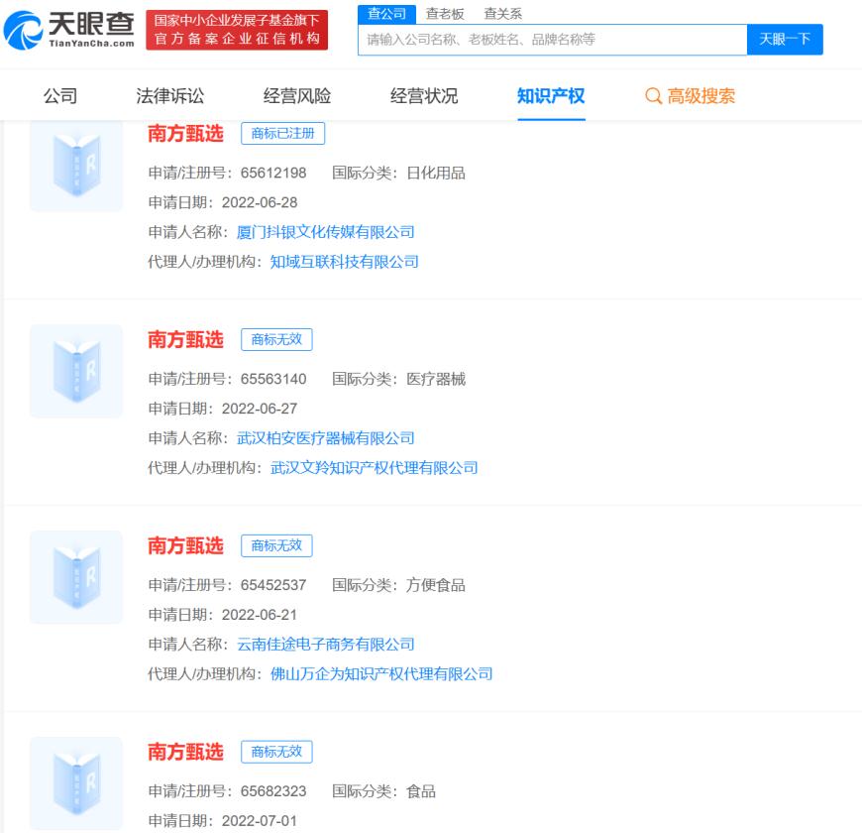Select category text 医疗器械
The width and height of the screenshot is (862, 833).
click(436, 379)
